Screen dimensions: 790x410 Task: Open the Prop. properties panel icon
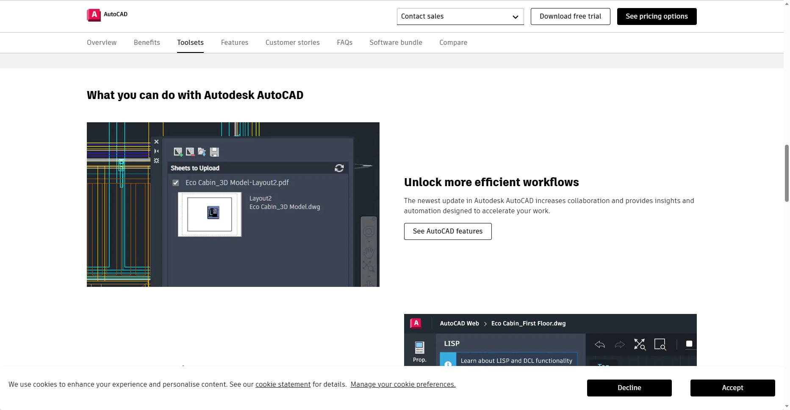click(419, 351)
